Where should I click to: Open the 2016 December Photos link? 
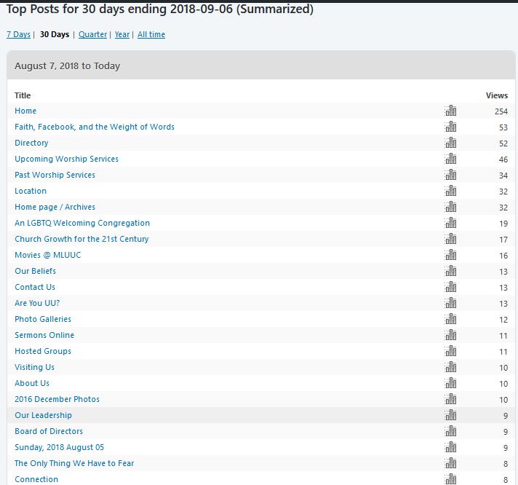tap(57, 399)
